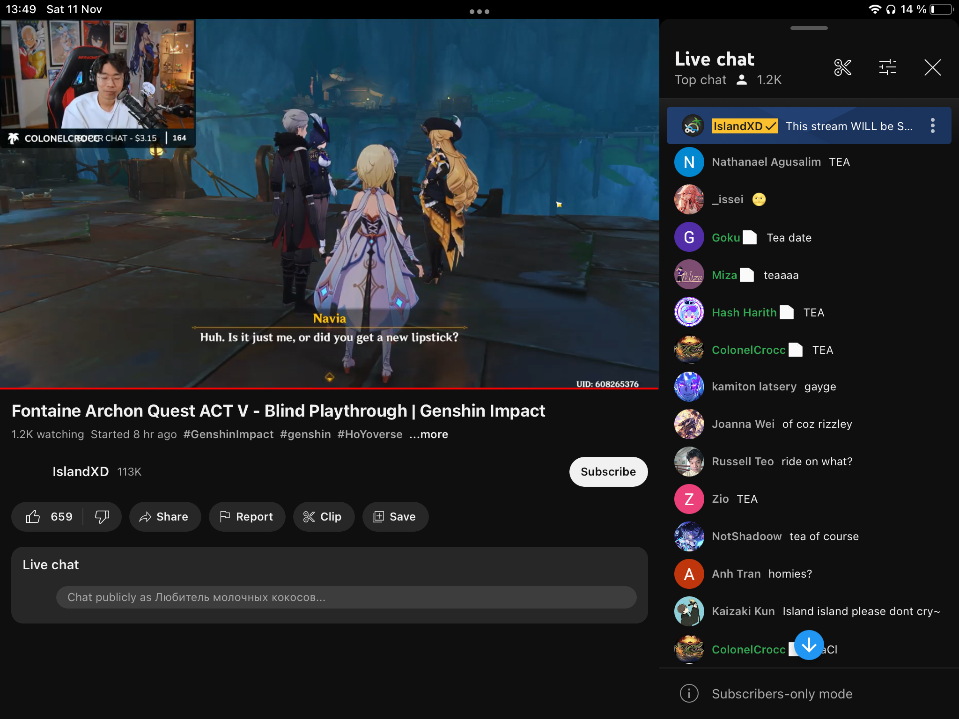Open the Top chat mode selector
The height and width of the screenshot is (719, 959).
(701, 80)
